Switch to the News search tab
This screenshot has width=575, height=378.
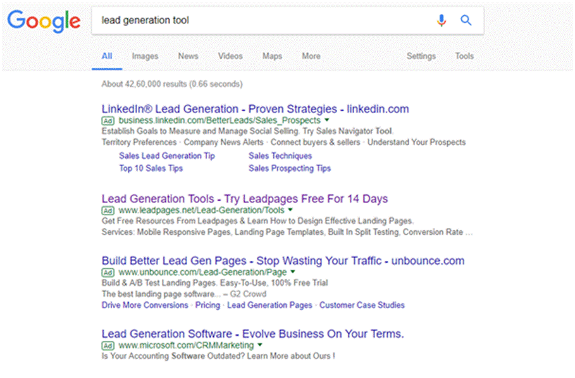coord(188,56)
